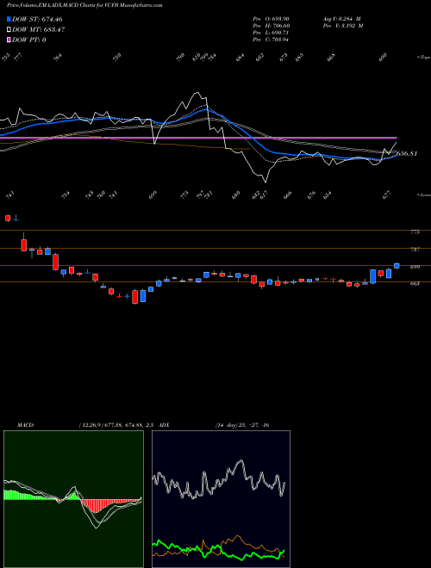Select the 'DOW MT: 683.47' legend text

coord(39,29)
